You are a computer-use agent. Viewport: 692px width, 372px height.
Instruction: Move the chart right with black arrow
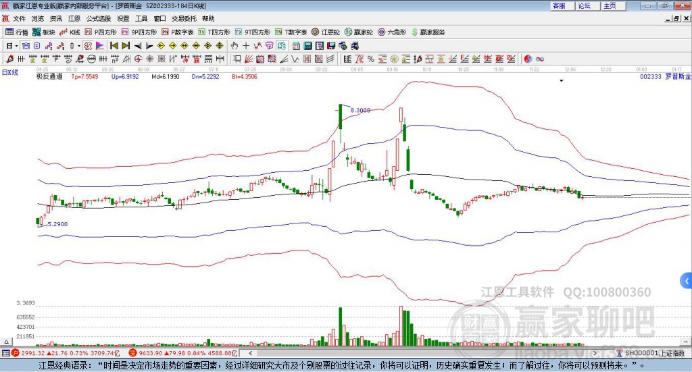(149, 46)
